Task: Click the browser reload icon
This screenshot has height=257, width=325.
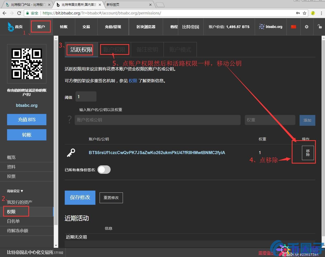Action: (19, 13)
